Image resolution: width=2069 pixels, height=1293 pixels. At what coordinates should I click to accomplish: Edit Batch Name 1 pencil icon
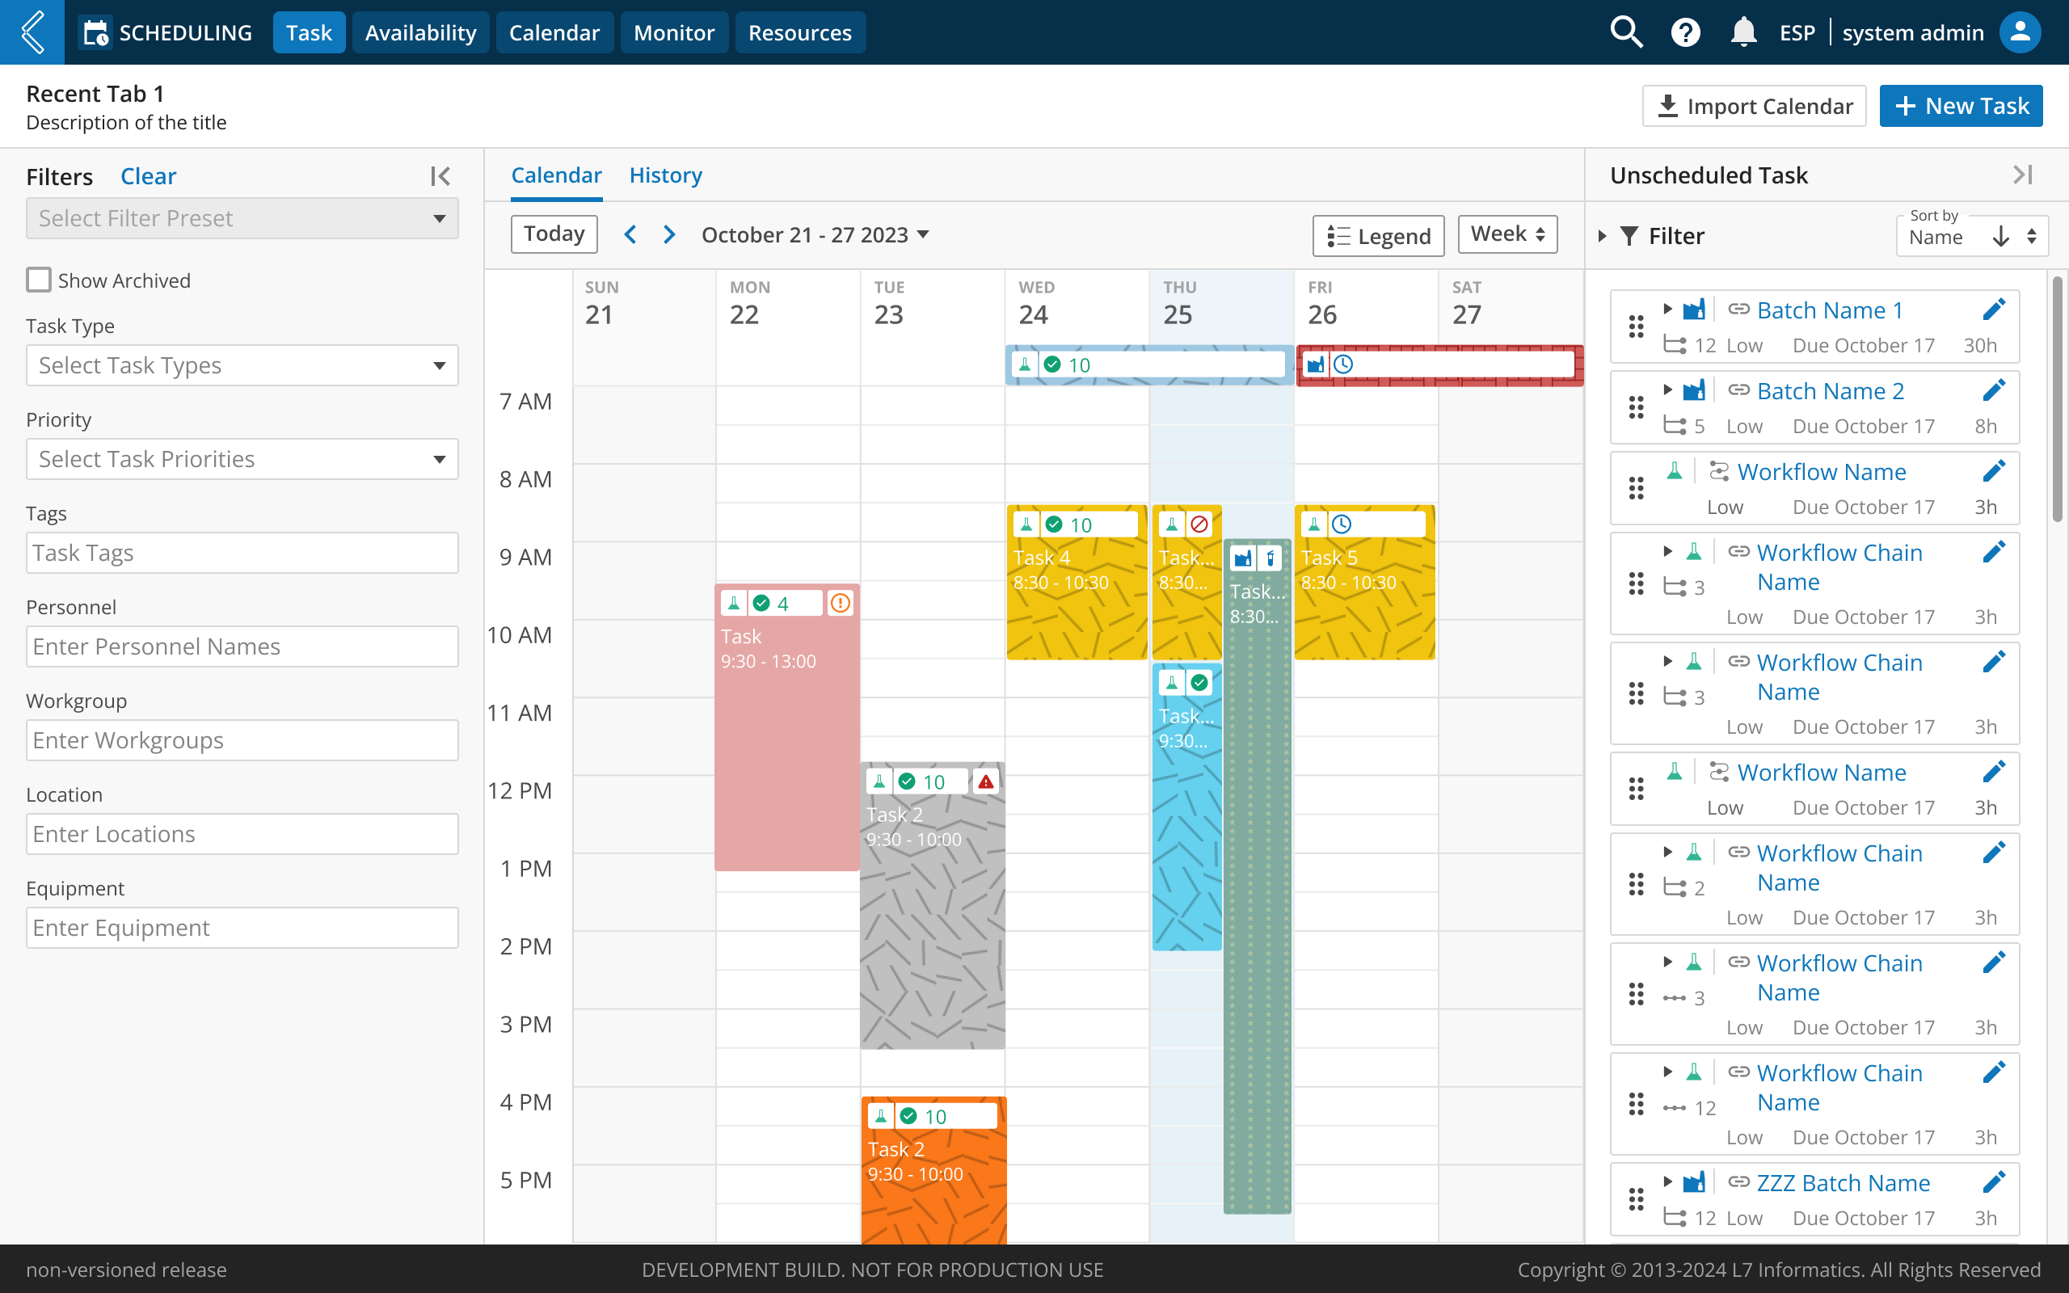click(1994, 310)
